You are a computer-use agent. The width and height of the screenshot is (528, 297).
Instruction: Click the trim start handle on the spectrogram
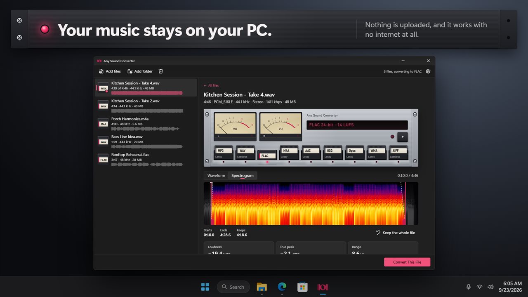[x=212, y=204]
